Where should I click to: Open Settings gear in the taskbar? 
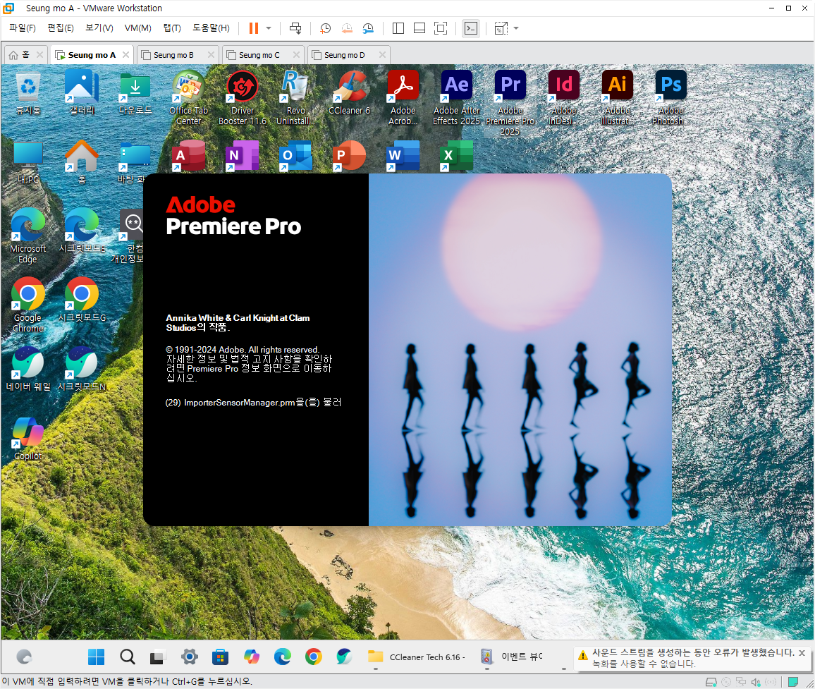tap(189, 657)
